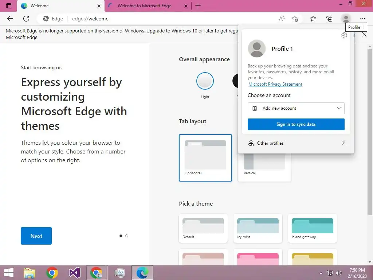The height and width of the screenshot is (280, 373).
Task: Open the Favorites list icon
Action: 313,19
